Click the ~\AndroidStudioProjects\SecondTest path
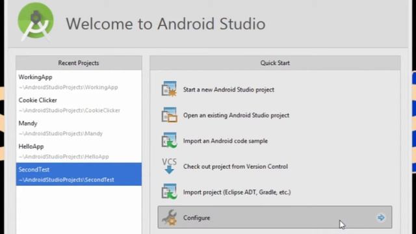 66,180
